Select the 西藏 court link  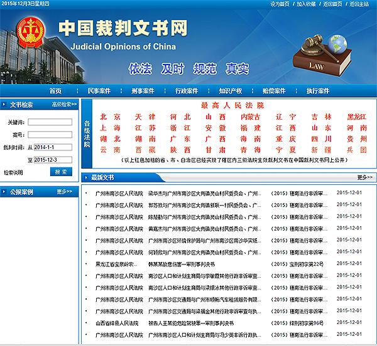[145, 150]
